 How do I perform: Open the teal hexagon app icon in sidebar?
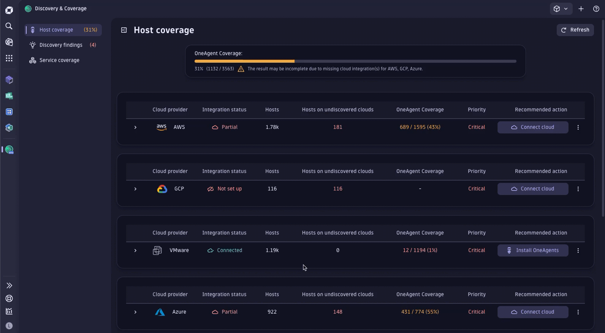tap(9, 128)
